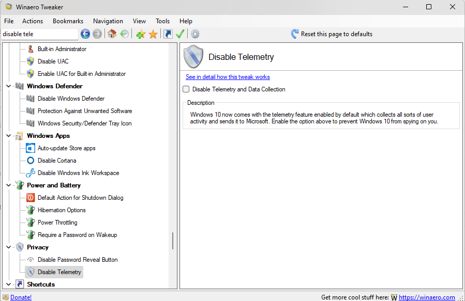The width and height of the screenshot is (465, 301).
Task: Click the Enable UAC for Administrator shield icon
Action: click(31, 74)
